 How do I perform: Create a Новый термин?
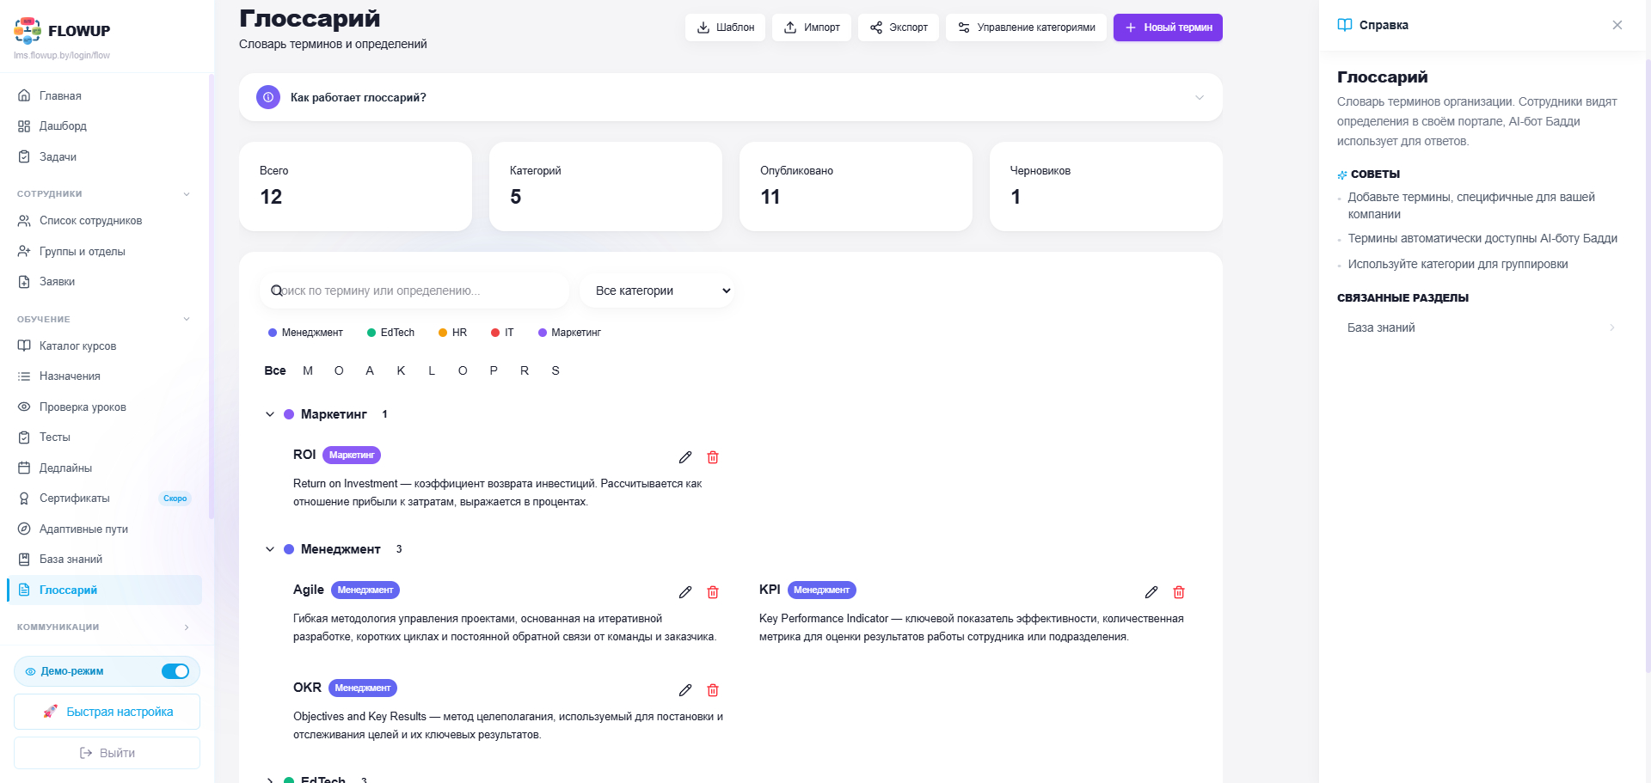[1168, 28]
